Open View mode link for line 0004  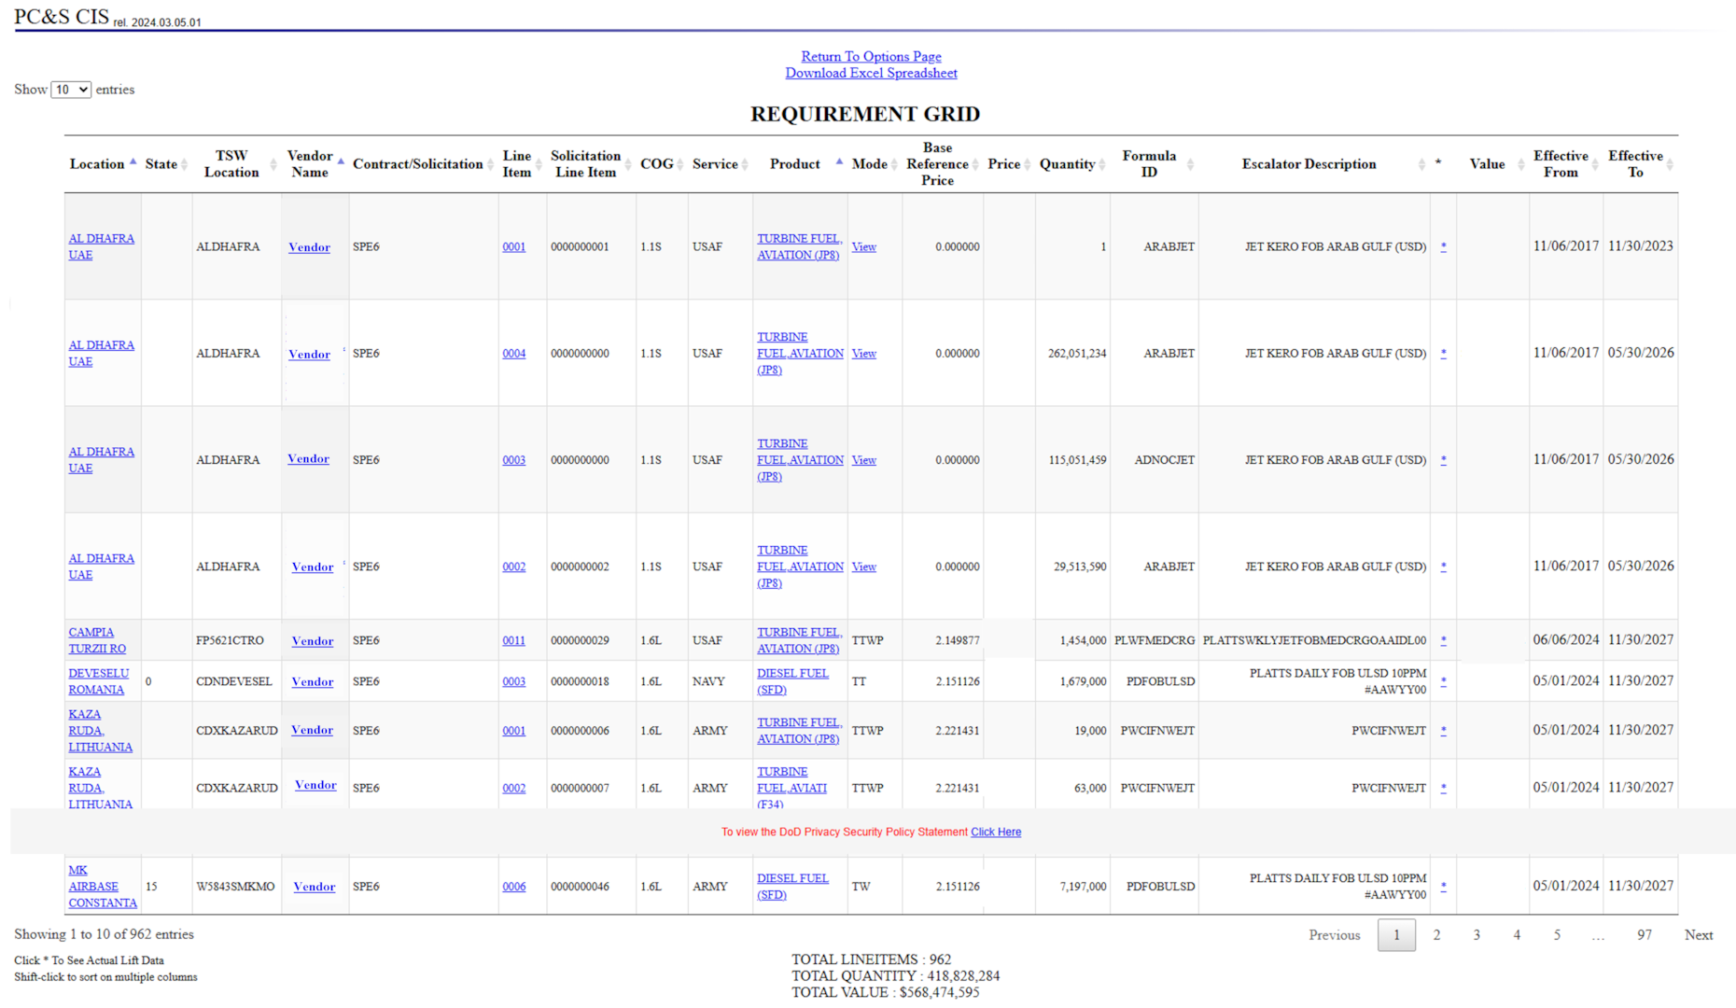[x=863, y=354]
